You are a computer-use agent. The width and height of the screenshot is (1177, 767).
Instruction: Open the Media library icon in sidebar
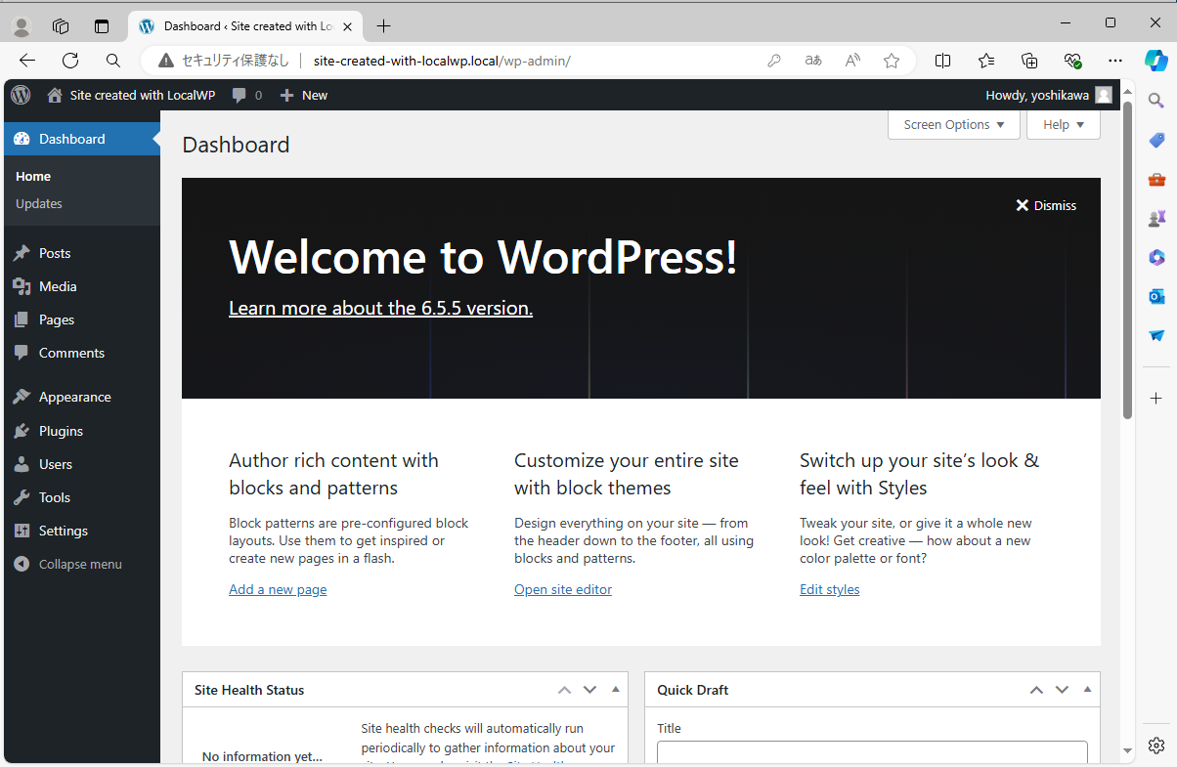22,286
